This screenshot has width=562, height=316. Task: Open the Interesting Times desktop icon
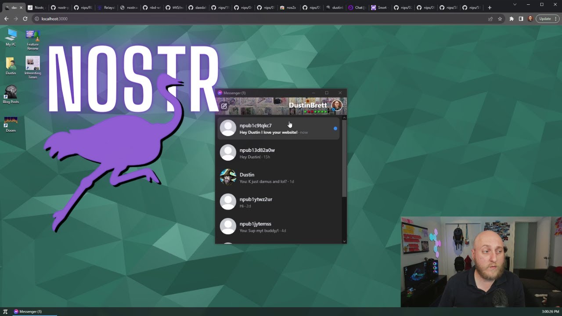[x=33, y=68]
